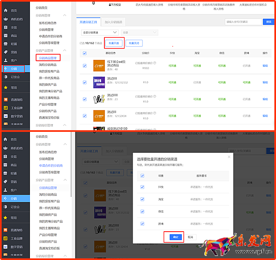Uncheck 线下展会od页 product checkbox in upper screenshot
Screen dimensions: 276x260
pos(85,66)
